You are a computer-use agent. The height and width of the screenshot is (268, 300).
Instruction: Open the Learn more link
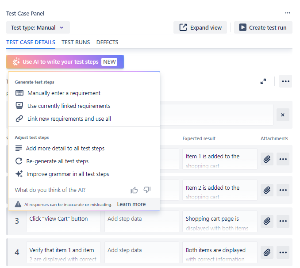(131, 204)
